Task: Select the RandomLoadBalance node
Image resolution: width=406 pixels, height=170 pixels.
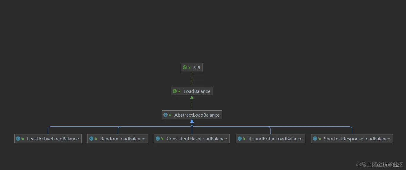Action: point(118,139)
